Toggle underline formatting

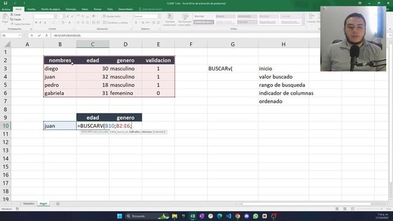click(45, 23)
